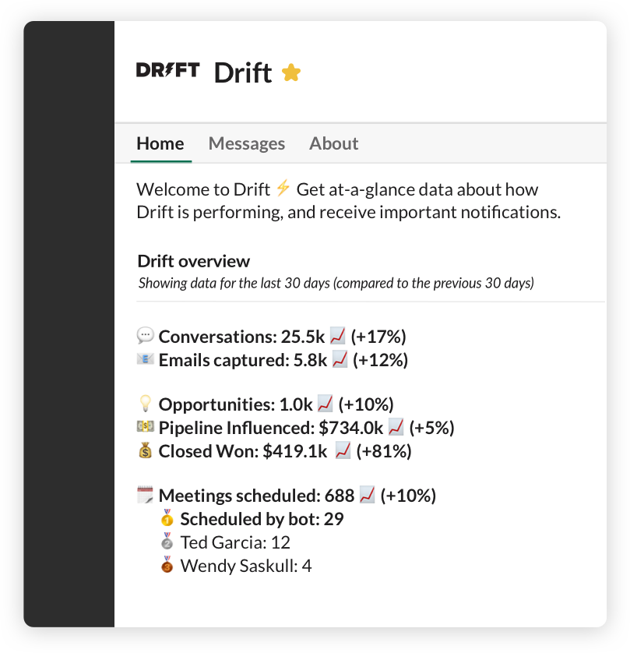
Task: Click the banknote Pipeline Influenced icon
Action: click(x=145, y=427)
